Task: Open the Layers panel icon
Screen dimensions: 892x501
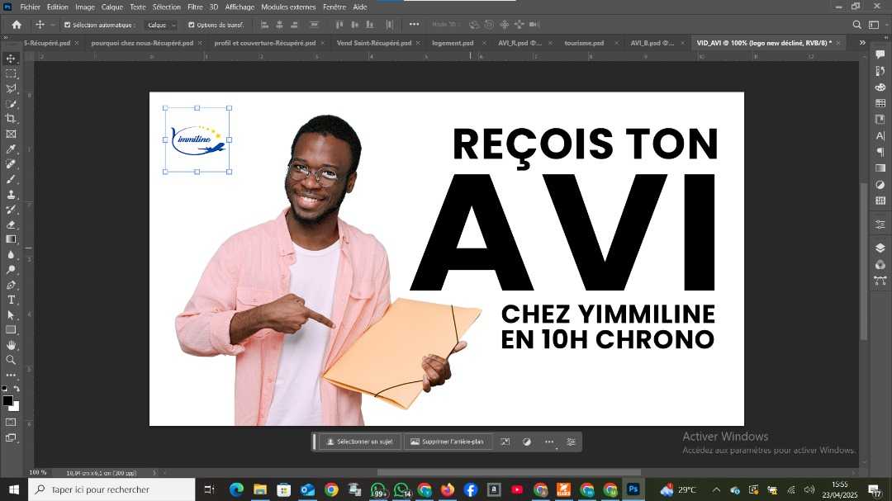Action: coord(880,248)
